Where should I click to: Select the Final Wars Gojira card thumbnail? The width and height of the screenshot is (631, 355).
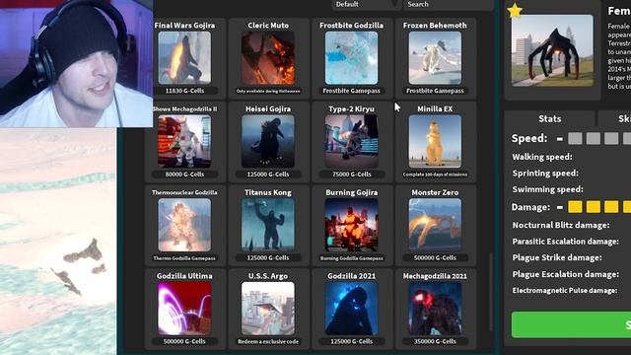(x=184, y=58)
